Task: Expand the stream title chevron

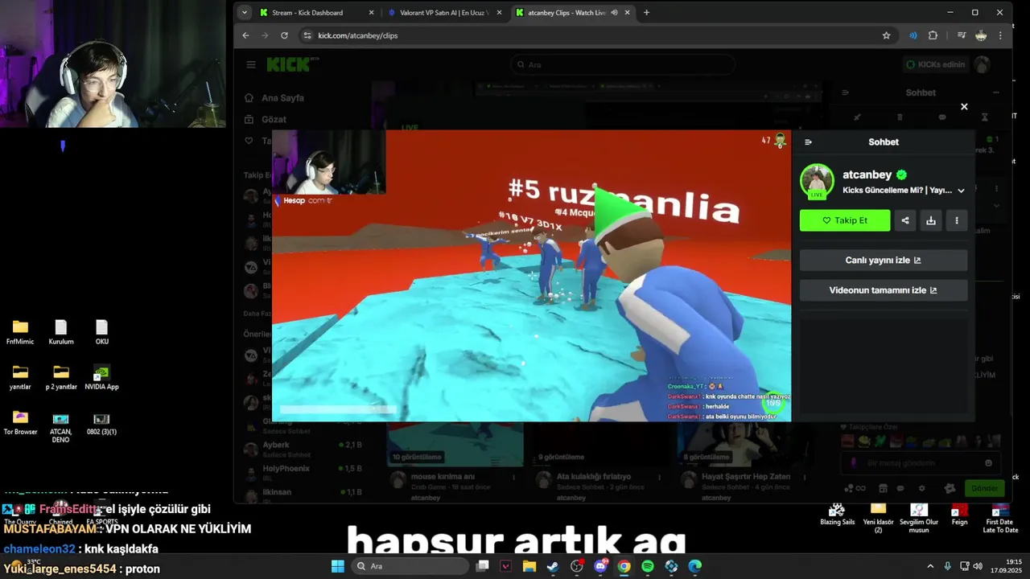Action: tap(961, 191)
